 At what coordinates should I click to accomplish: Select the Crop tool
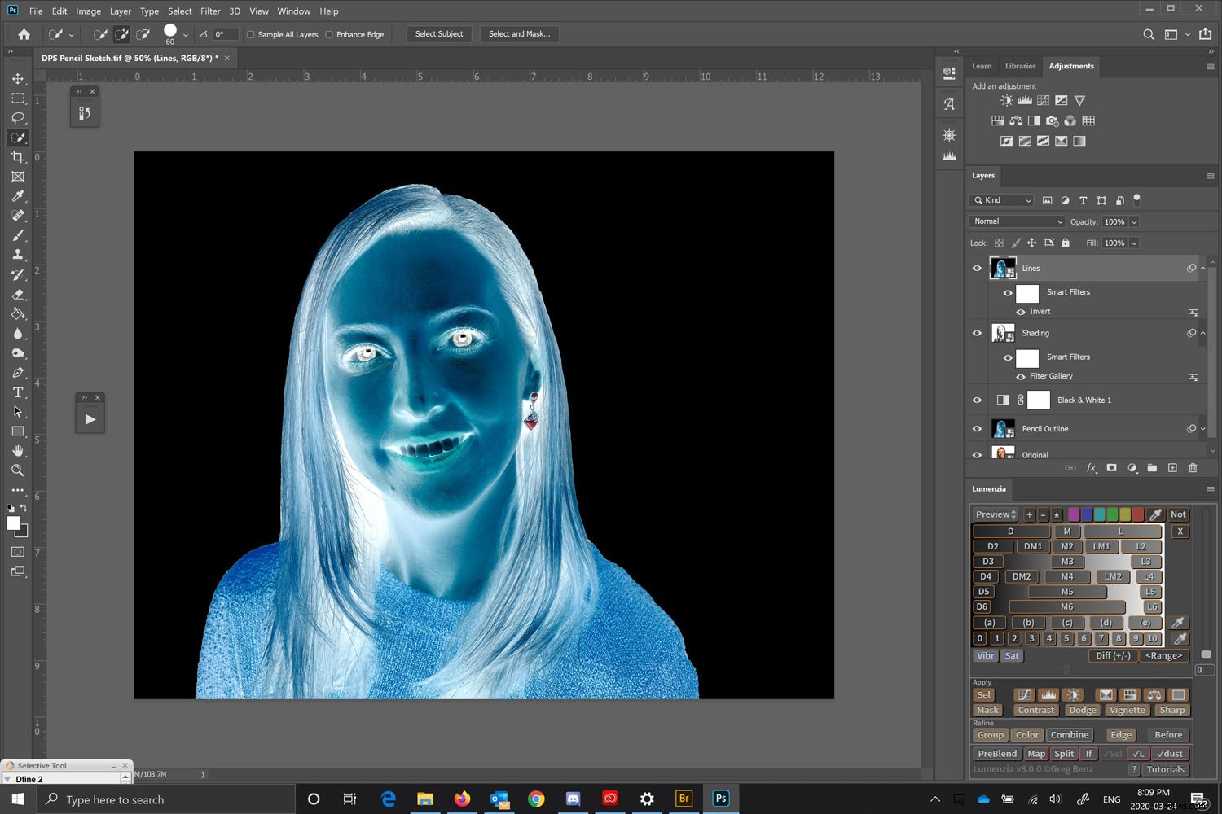coord(18,156)
